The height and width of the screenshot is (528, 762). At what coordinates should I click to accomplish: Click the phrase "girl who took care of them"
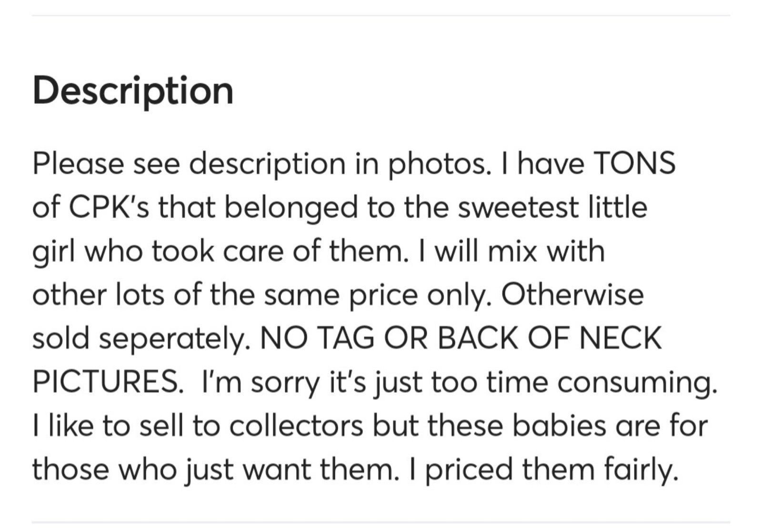click(217, 251)
